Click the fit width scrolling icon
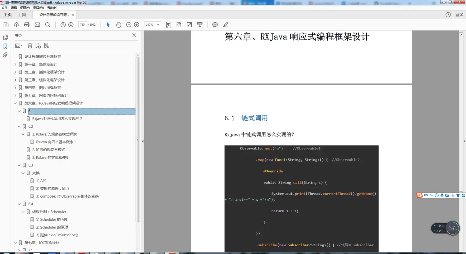 pyautogui.click(x=168, y=25)
